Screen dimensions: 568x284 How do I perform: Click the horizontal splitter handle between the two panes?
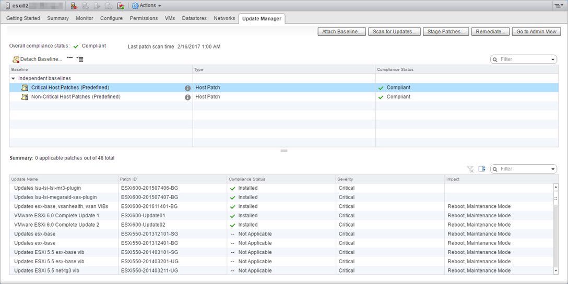[284, 151]
